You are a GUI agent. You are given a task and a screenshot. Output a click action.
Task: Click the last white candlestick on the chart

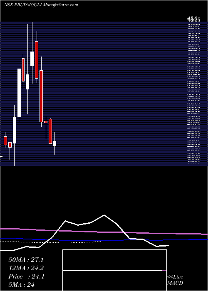pos(54,143)
